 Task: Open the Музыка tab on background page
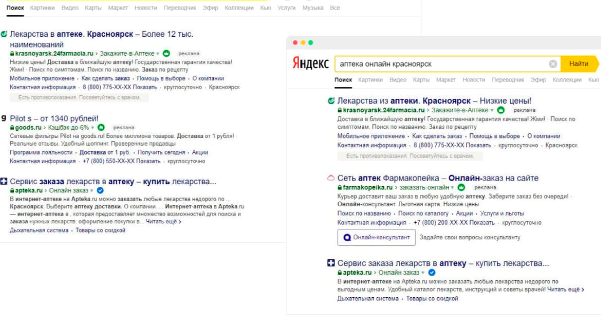pyautogui.click(x=313, y=8)
